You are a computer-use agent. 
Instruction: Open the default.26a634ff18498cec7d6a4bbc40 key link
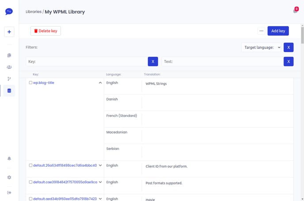[65, 165]
